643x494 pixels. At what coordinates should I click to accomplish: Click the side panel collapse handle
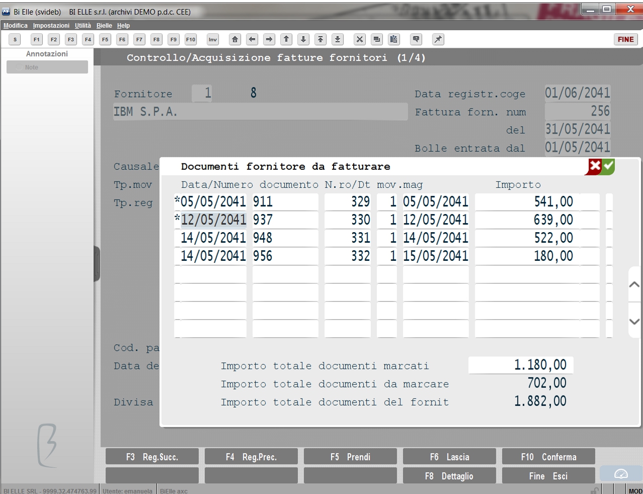tap(97, 263)
